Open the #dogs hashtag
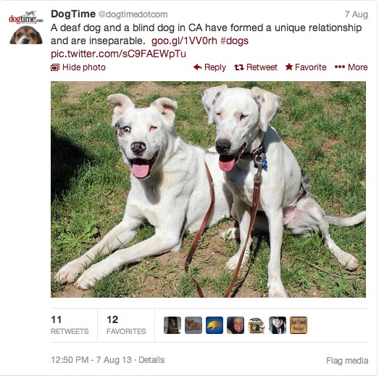 [x=234, y=41]
